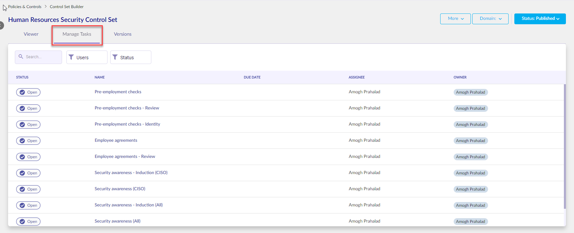Toggle Open status for Security awareness (CISO)
The height and width of the screenshot is (233, 574).
pyautogui.click(x=28, y=189)
